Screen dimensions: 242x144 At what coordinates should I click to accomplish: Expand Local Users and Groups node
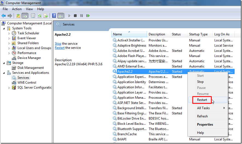(9, 48)
